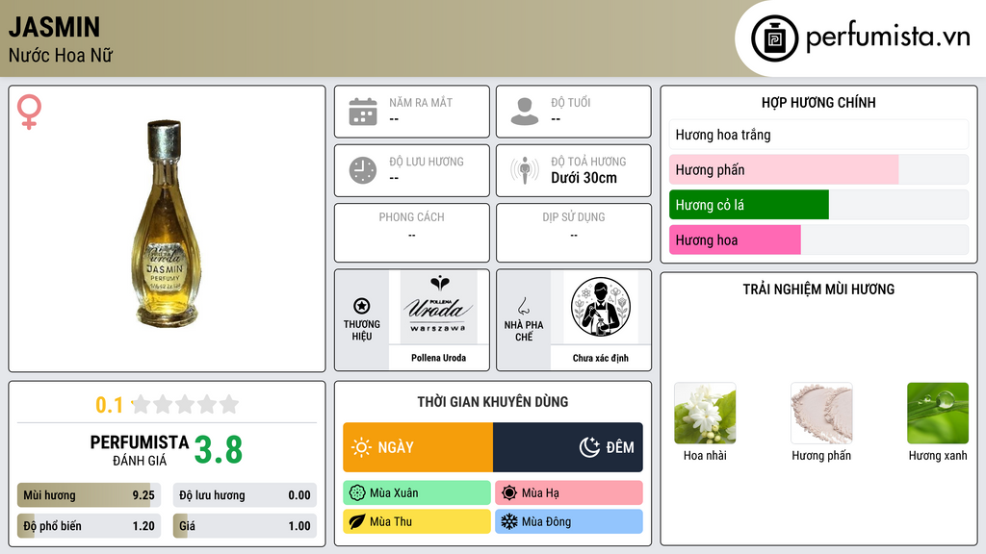Select the Mùa Thu season button
986x554 pixels.
[417, 521]
